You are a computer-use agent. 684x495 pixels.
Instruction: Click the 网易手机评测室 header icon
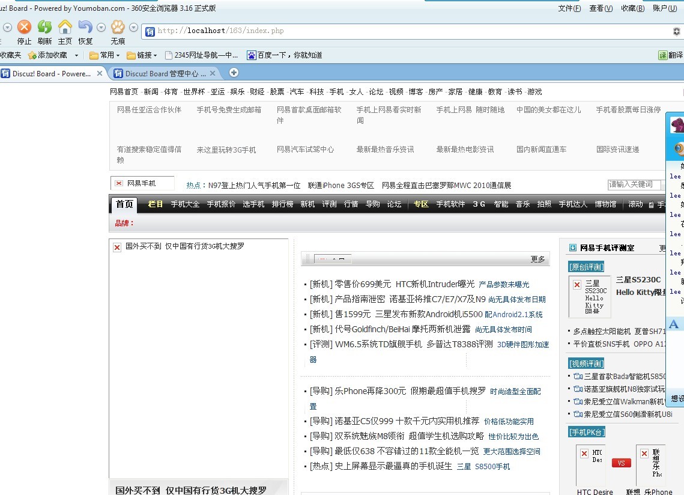pyautogui.click(x=573, y=248)
